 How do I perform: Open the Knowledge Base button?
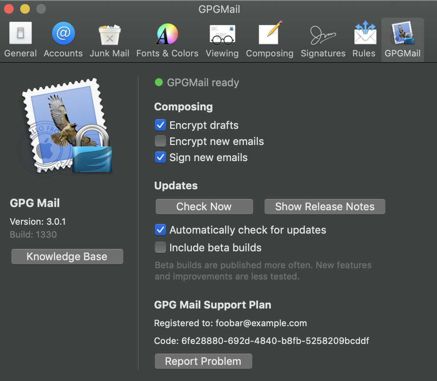pyautogui.click(x=67, y=257)
